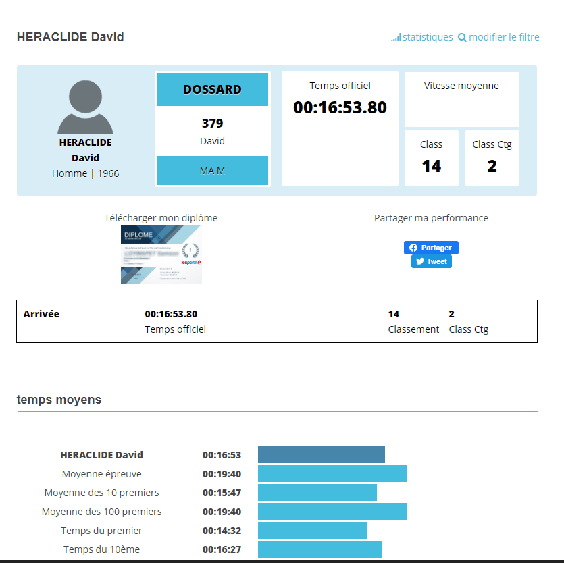Click the dark blue HERACLIDE David bar
The height and width of the screenshot is (563, 564).
click(x=321, y=455)
